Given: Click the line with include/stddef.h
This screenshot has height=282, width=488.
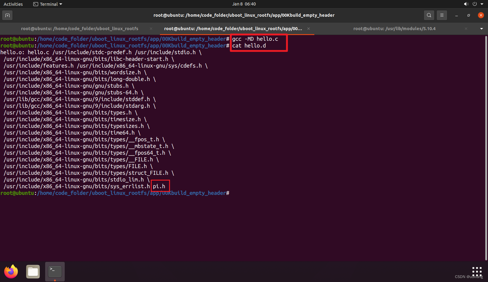Looking at the screenshot, I should coord(80,99).
